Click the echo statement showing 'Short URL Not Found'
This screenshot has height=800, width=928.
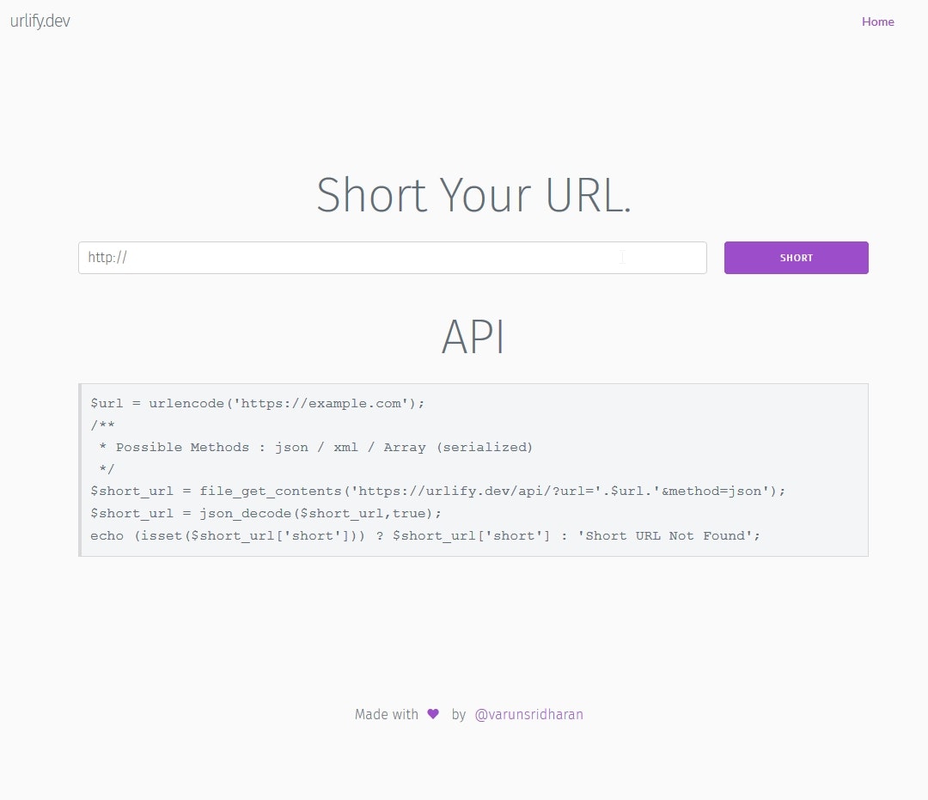click(424, 535)
